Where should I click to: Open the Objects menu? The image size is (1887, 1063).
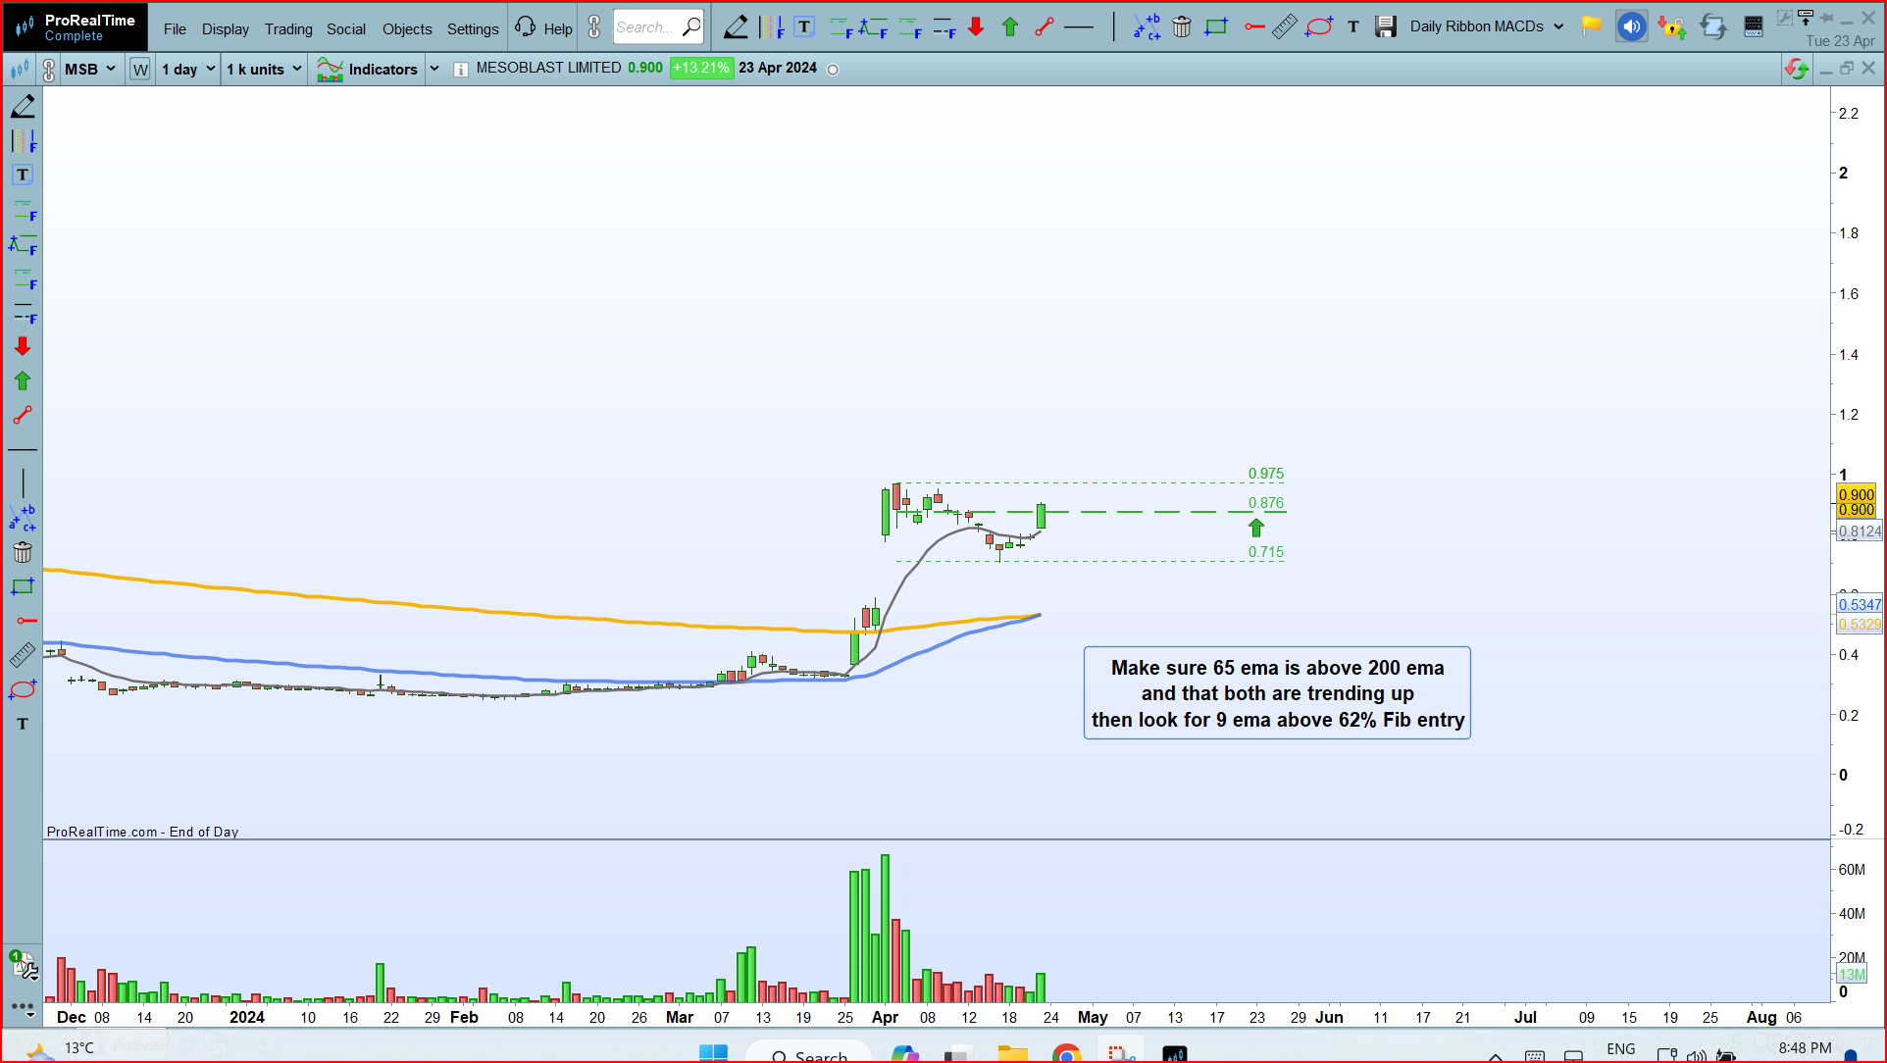[407, 28]
